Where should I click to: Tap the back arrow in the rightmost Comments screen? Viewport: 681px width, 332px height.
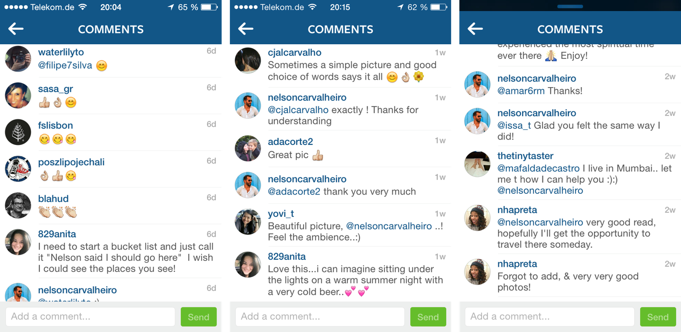pyautogui.click(x=475, y=29)
